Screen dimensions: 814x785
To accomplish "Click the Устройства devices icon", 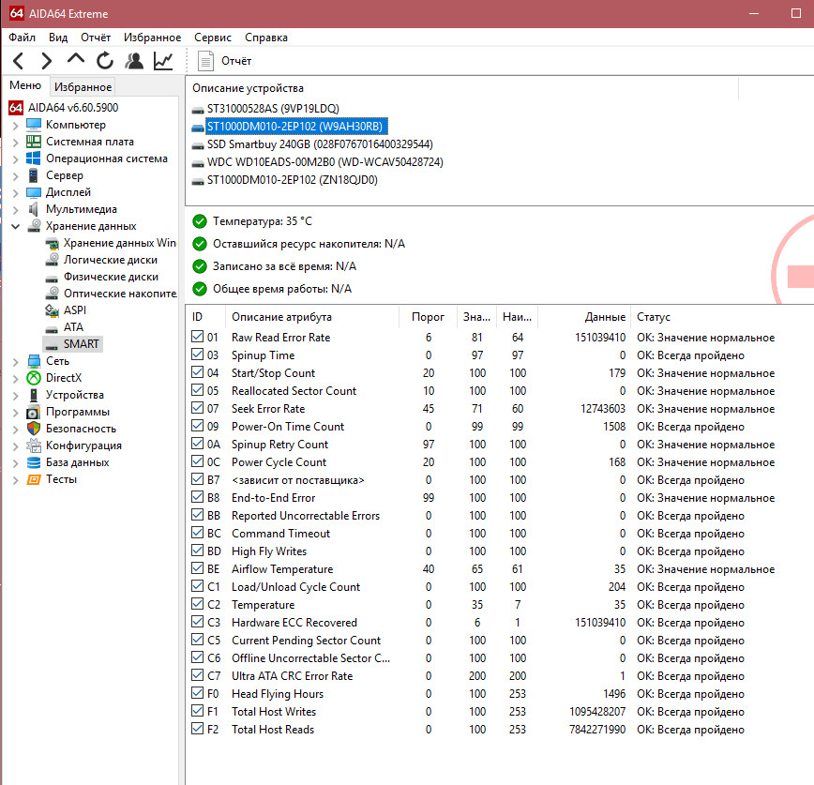I will pos(34,395).
